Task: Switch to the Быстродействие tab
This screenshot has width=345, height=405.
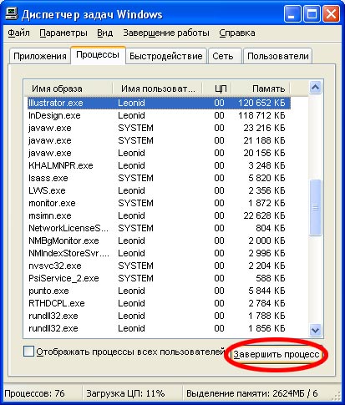Action: coord(166,56)
